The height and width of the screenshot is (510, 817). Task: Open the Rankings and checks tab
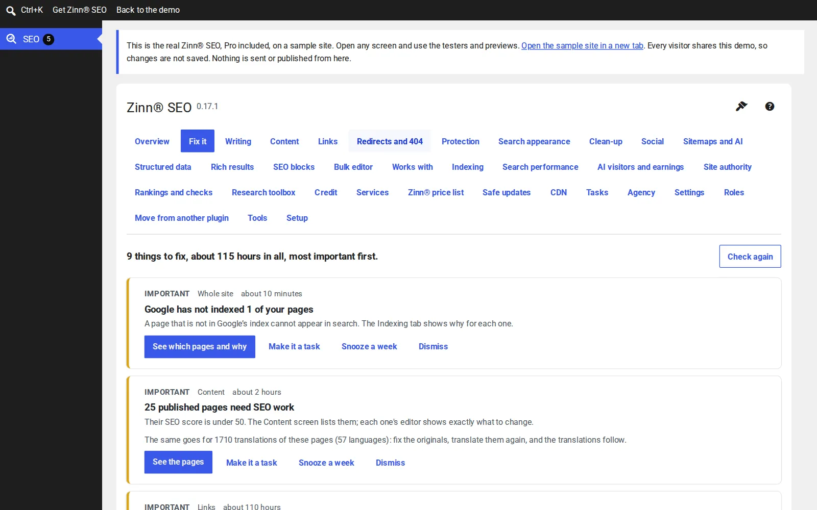click(x=174, y=192)
